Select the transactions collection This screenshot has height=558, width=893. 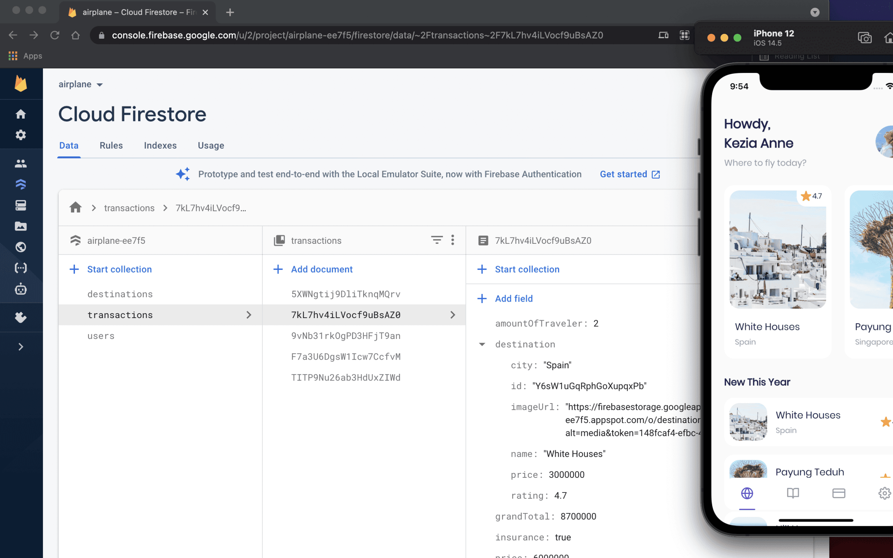pyautogui.click(x=160, y=315)
